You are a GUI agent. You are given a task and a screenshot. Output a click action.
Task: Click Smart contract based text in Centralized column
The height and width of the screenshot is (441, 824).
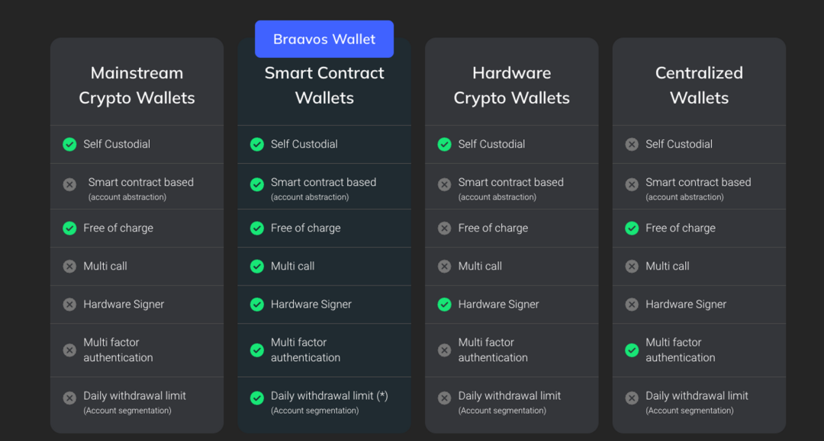click(x=698, y=182)
